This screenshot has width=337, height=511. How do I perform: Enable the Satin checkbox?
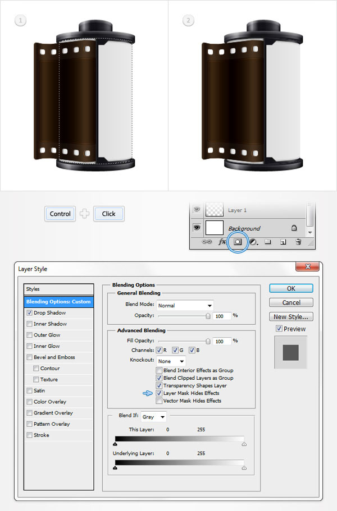pos(29,390)
